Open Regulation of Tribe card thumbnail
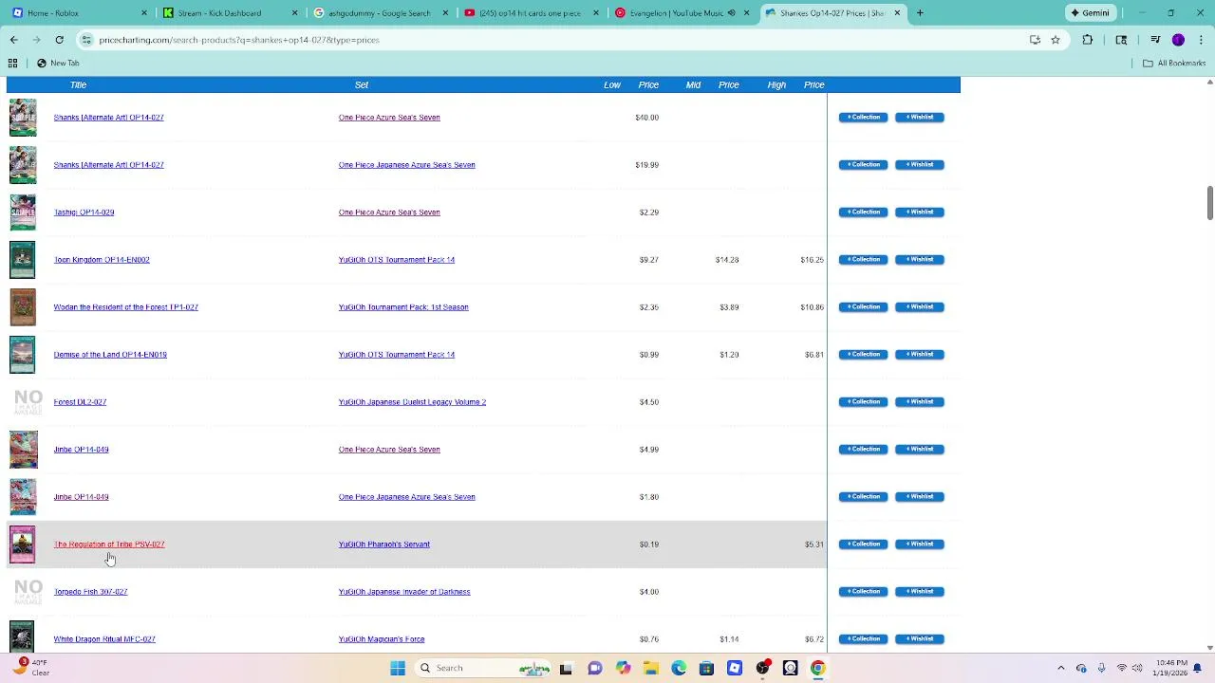This screenshot has height=683, width=1215. [x=23, y=545]
